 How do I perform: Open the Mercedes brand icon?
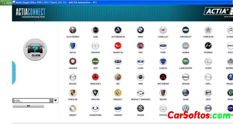click(95, 77)
